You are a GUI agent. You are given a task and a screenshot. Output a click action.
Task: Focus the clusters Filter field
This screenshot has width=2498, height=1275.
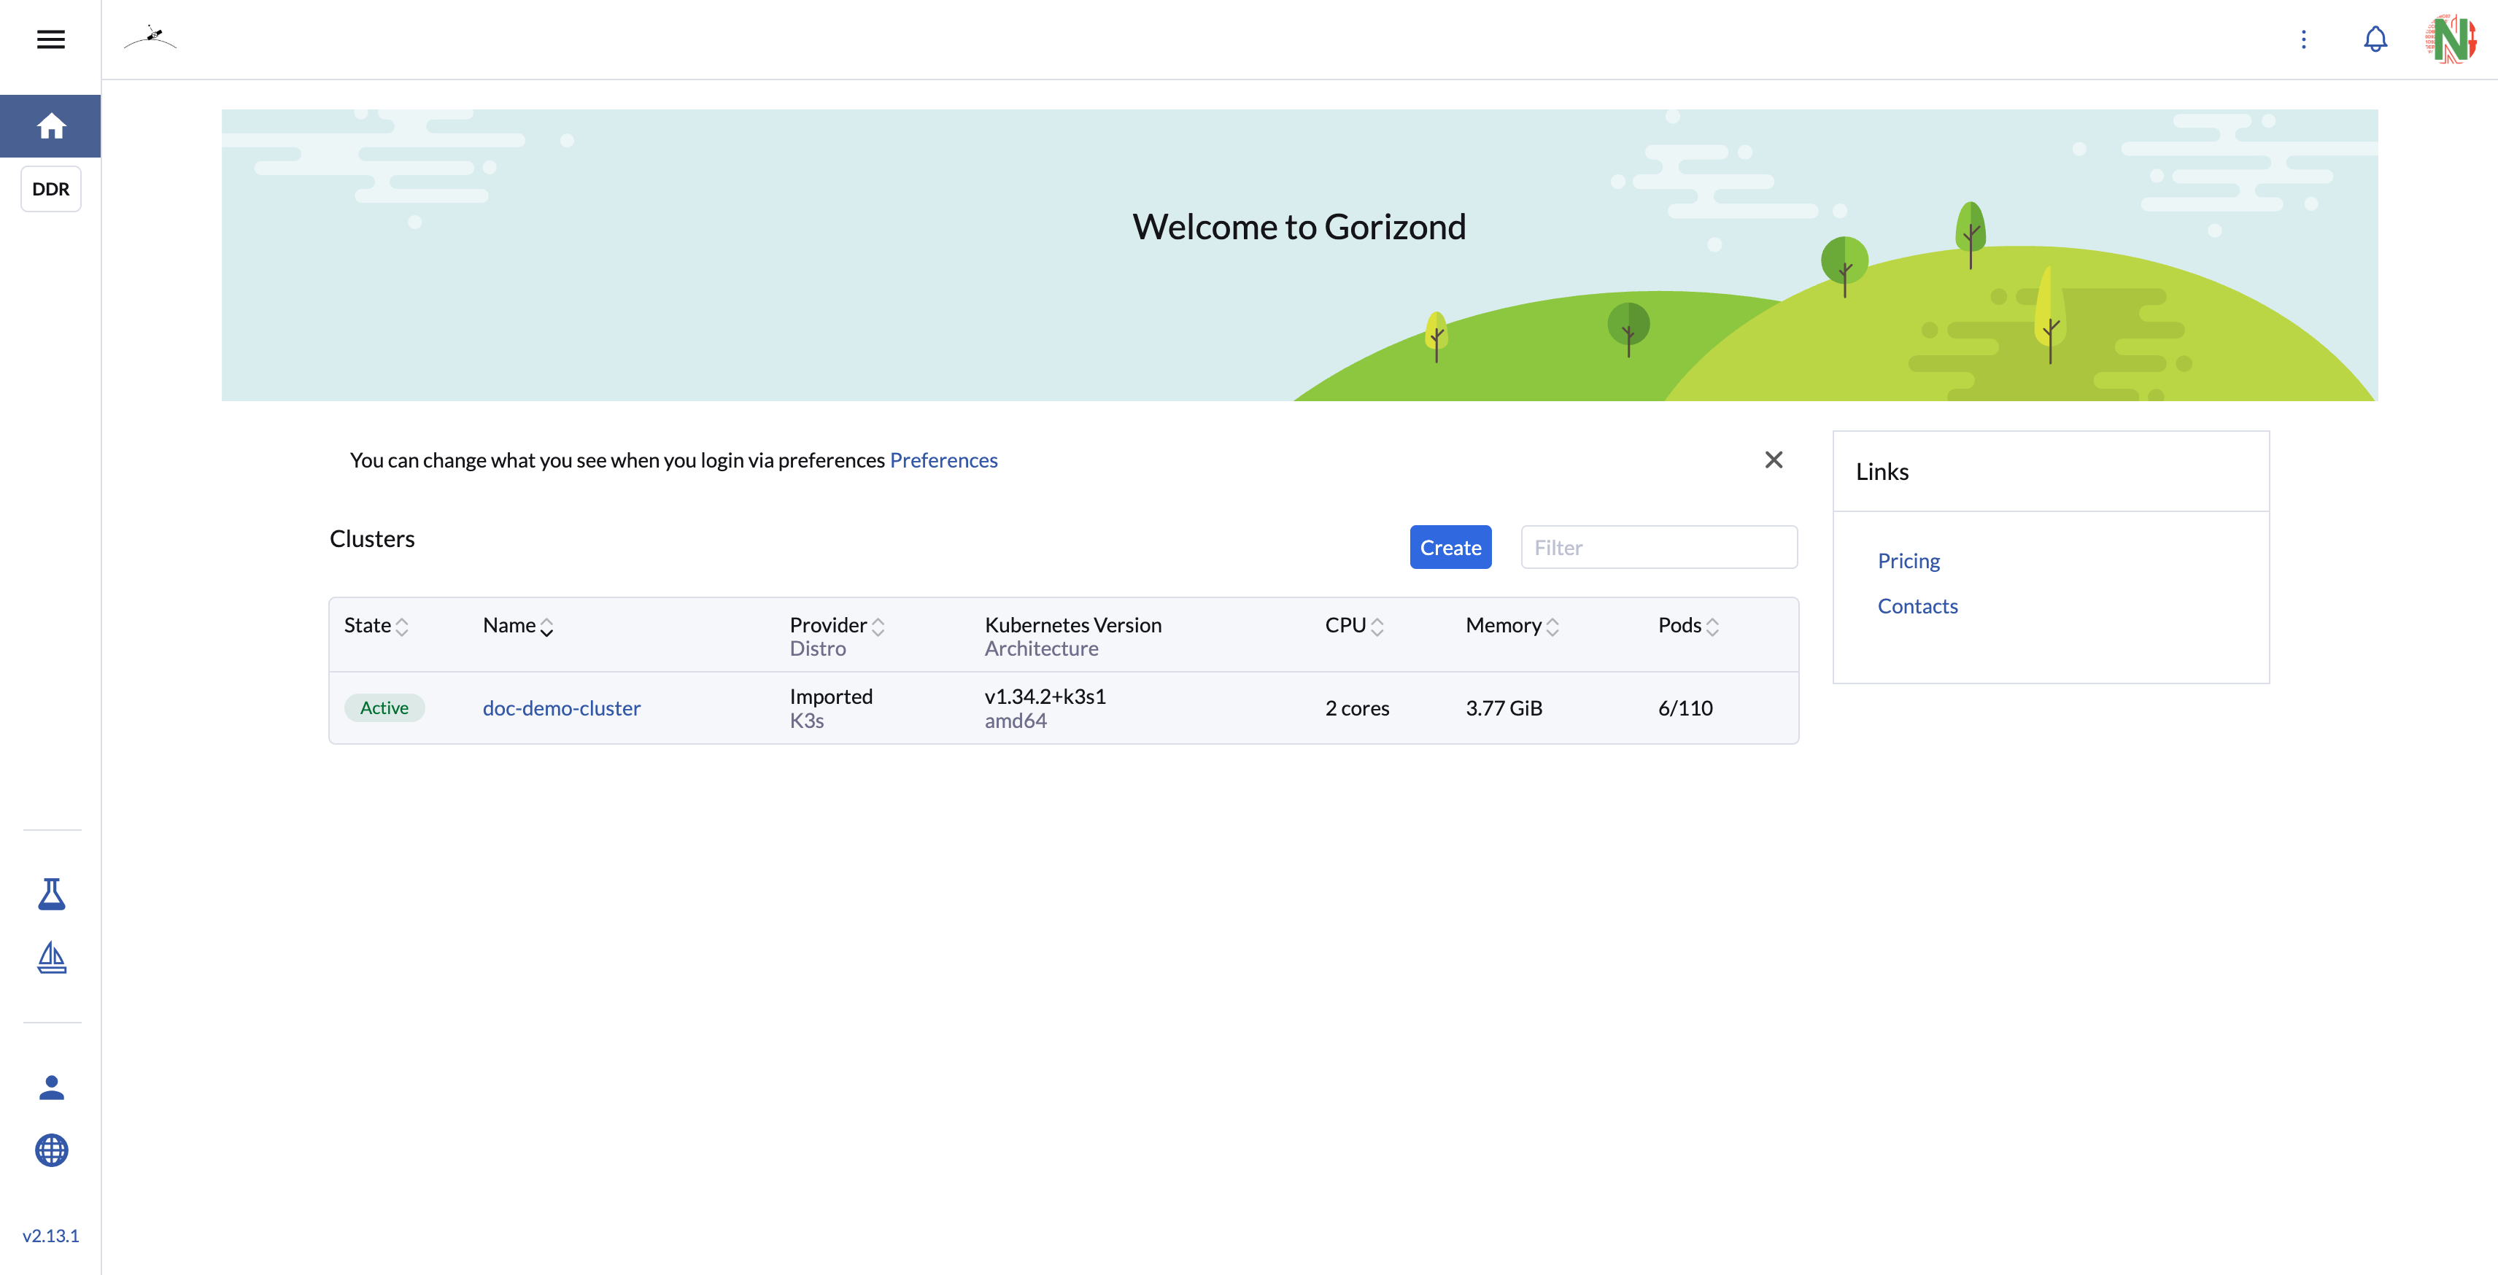point(1658,548)
